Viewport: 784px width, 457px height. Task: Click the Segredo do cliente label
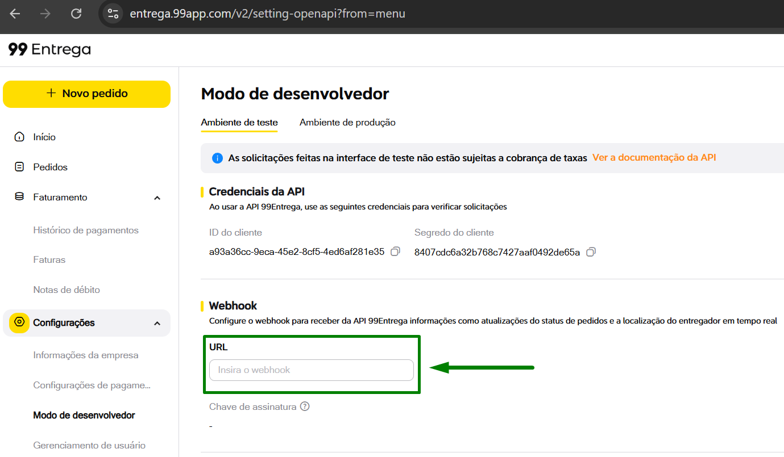click(454, 233)
